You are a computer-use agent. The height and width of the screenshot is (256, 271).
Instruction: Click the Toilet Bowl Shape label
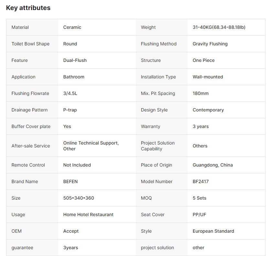pyautogui.click(x=30, y=44)
